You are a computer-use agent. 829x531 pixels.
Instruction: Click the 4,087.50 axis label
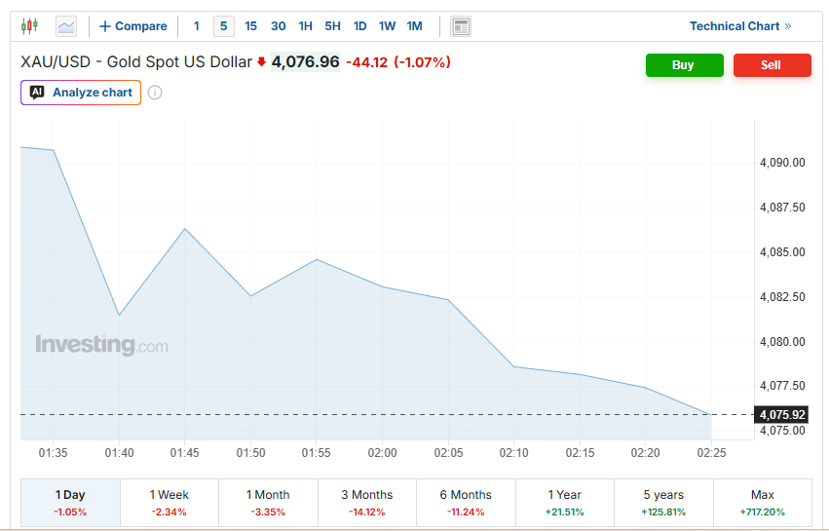click(782, 208)
